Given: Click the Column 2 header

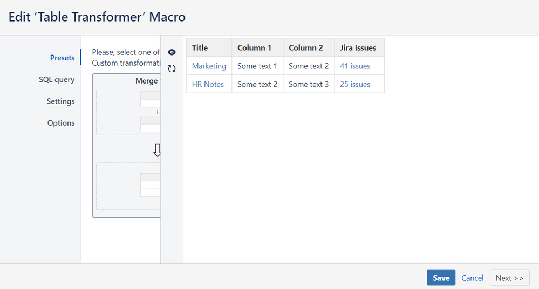Looking at the screenshot, I should coord(306,47).
